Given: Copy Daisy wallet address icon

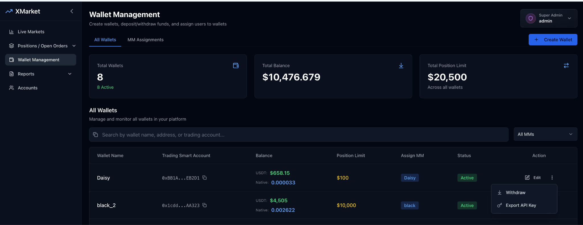Looking at the screenshot, I should (204, 178).
